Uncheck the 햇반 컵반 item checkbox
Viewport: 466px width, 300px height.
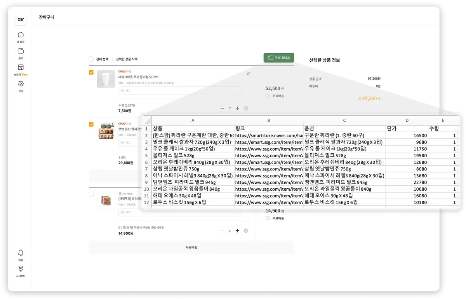click(x=91, y=125)
